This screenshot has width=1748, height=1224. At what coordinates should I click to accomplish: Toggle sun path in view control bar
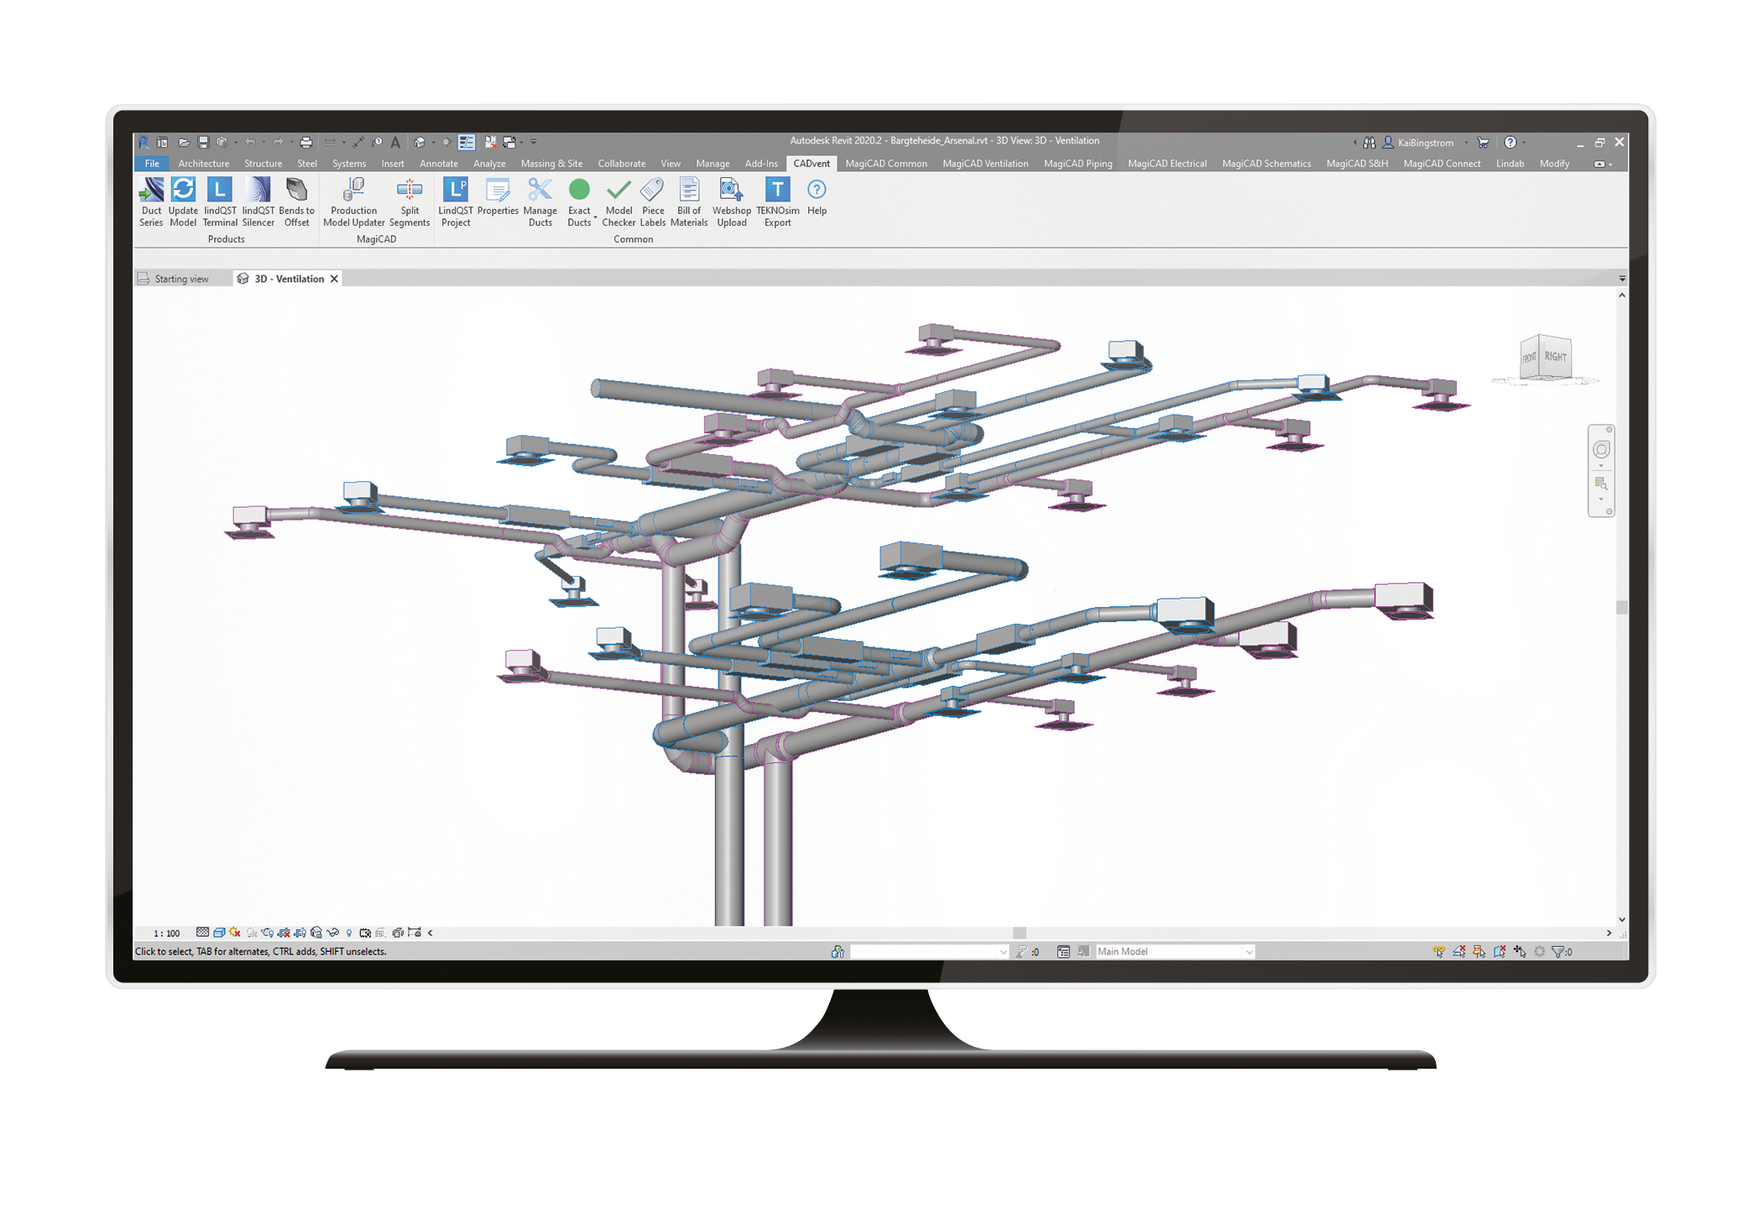point(235,933)
